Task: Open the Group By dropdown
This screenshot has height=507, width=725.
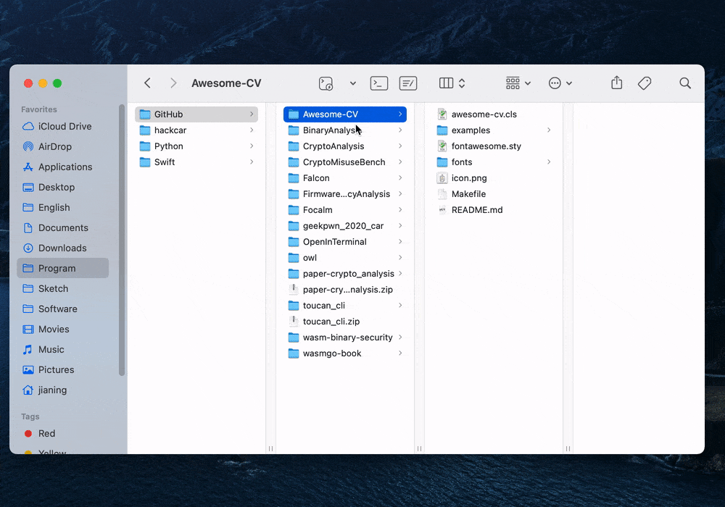Action: coord(518,83)
